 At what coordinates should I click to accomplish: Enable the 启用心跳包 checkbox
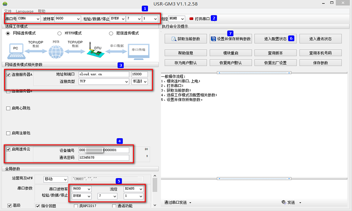[x=8, y=108]
